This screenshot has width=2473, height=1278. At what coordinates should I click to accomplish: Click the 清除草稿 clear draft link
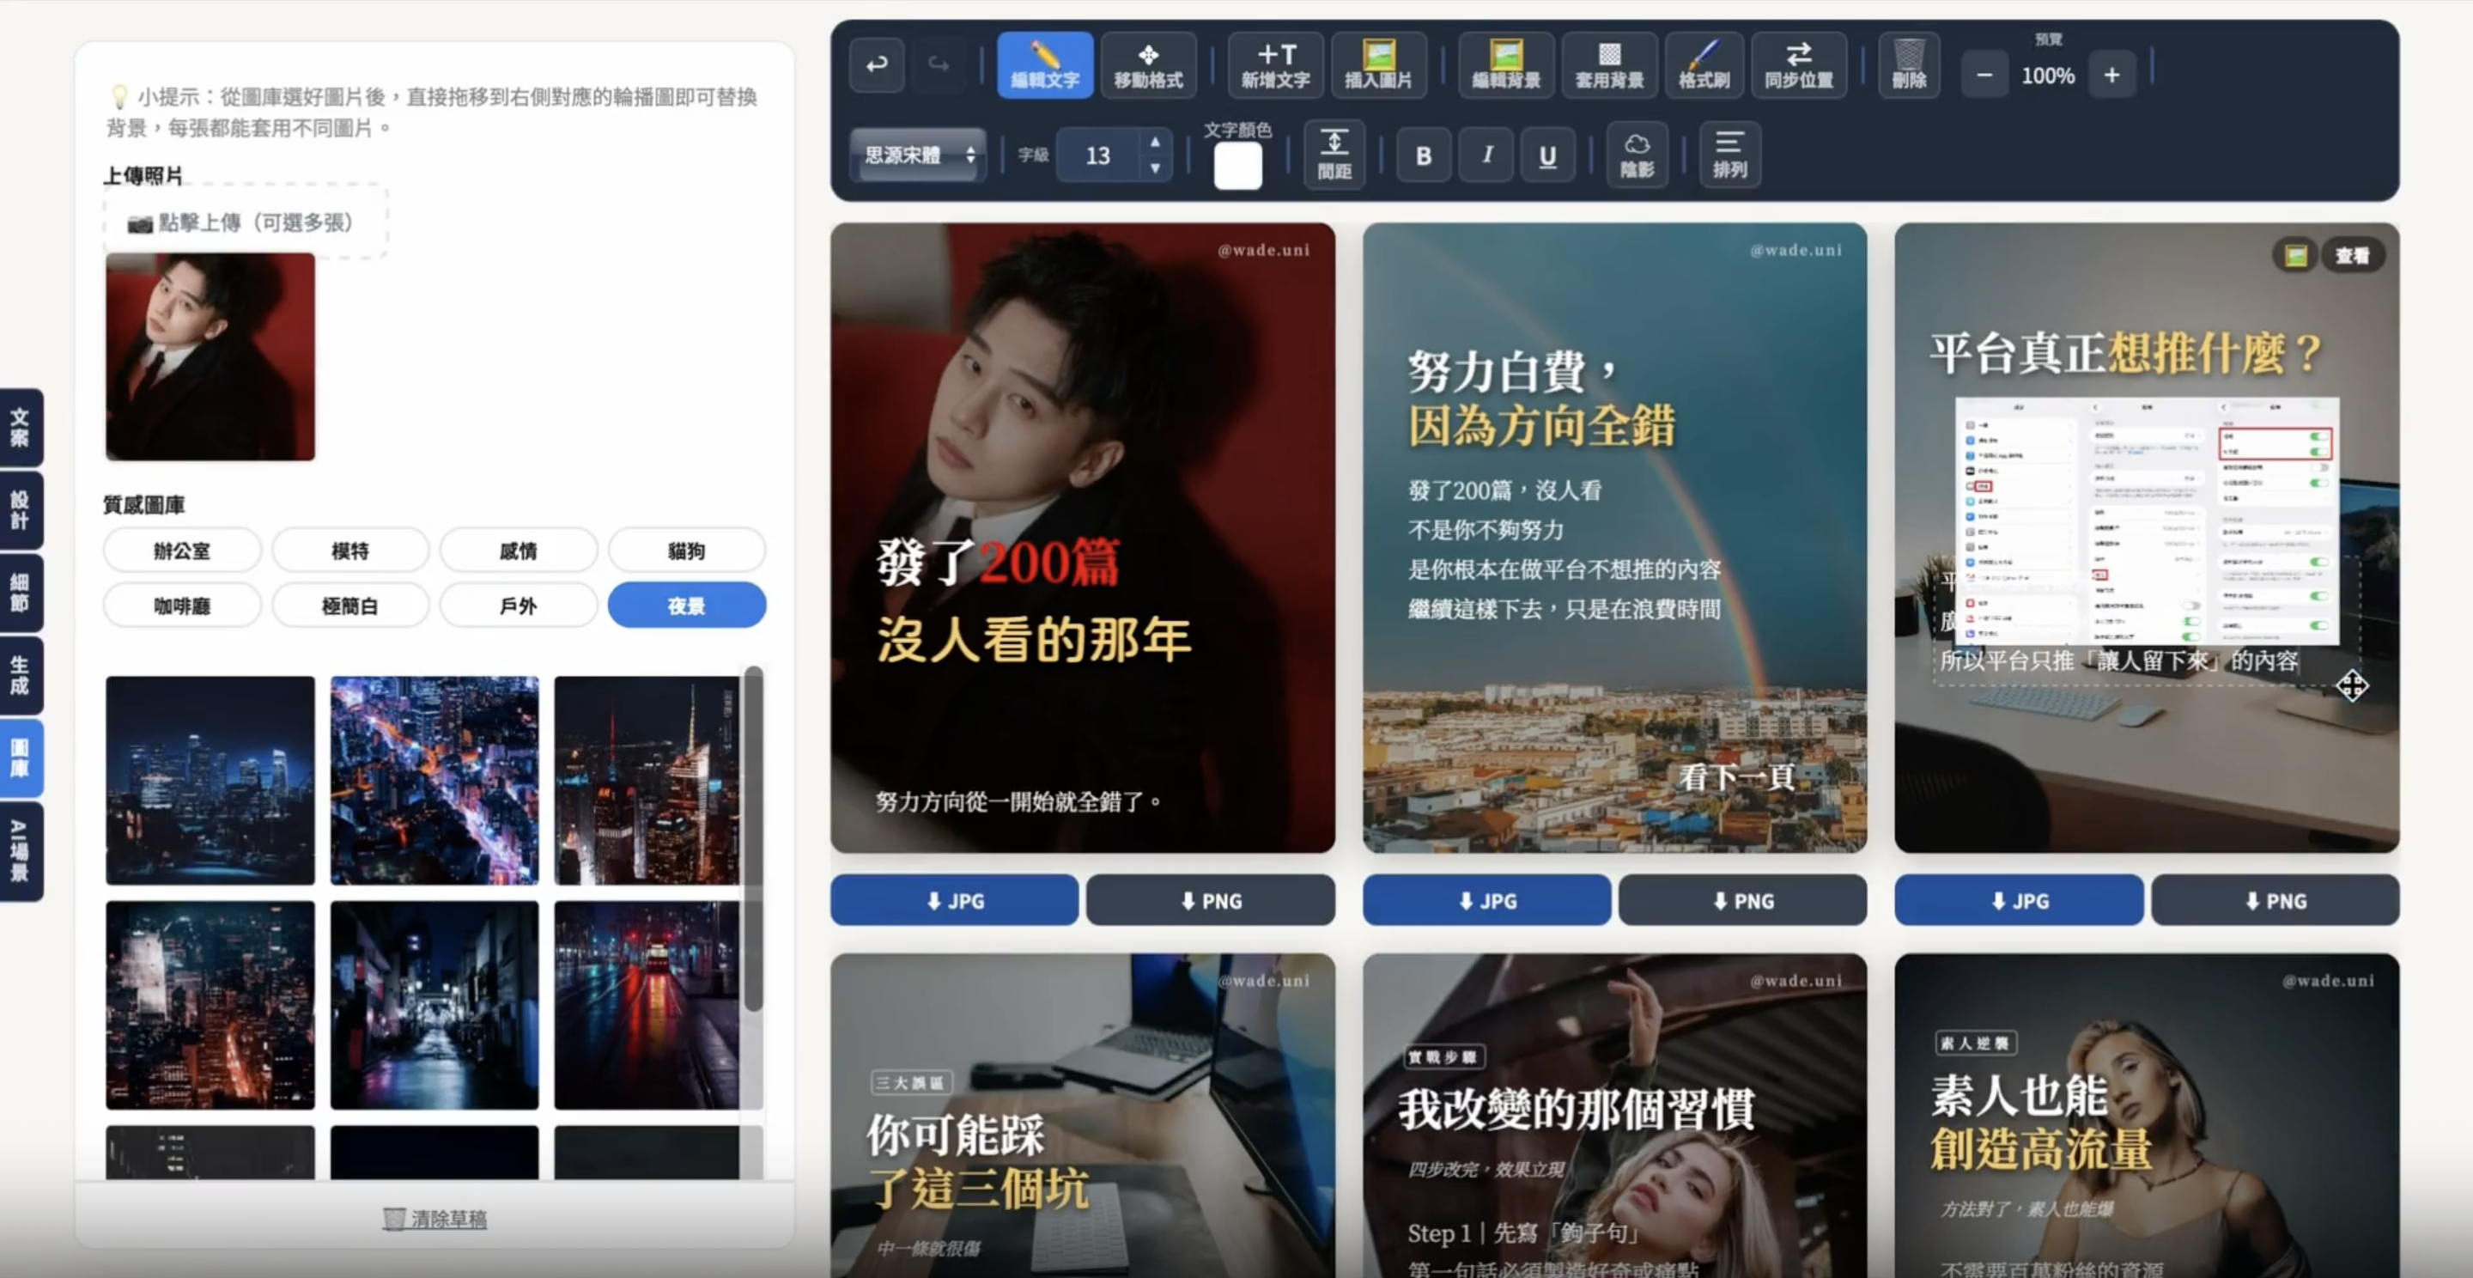coord(436,1219)
